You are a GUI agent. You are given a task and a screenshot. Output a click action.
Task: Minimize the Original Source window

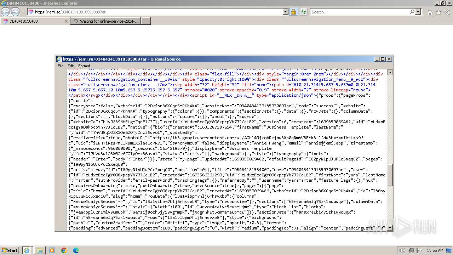[377, 59]
